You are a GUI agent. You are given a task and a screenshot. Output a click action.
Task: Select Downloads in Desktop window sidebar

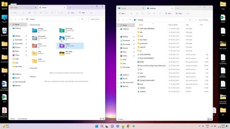pos(126,40)
